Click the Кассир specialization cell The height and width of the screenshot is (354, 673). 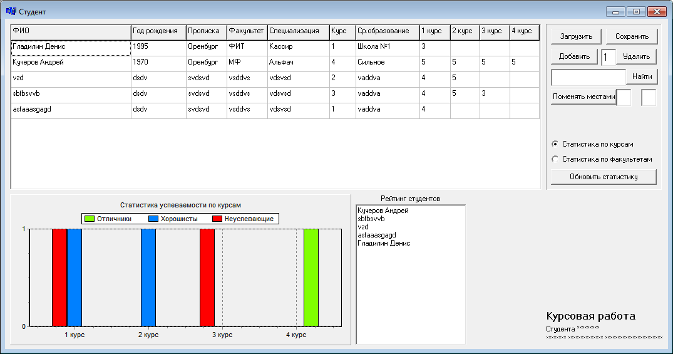point(298,48)
